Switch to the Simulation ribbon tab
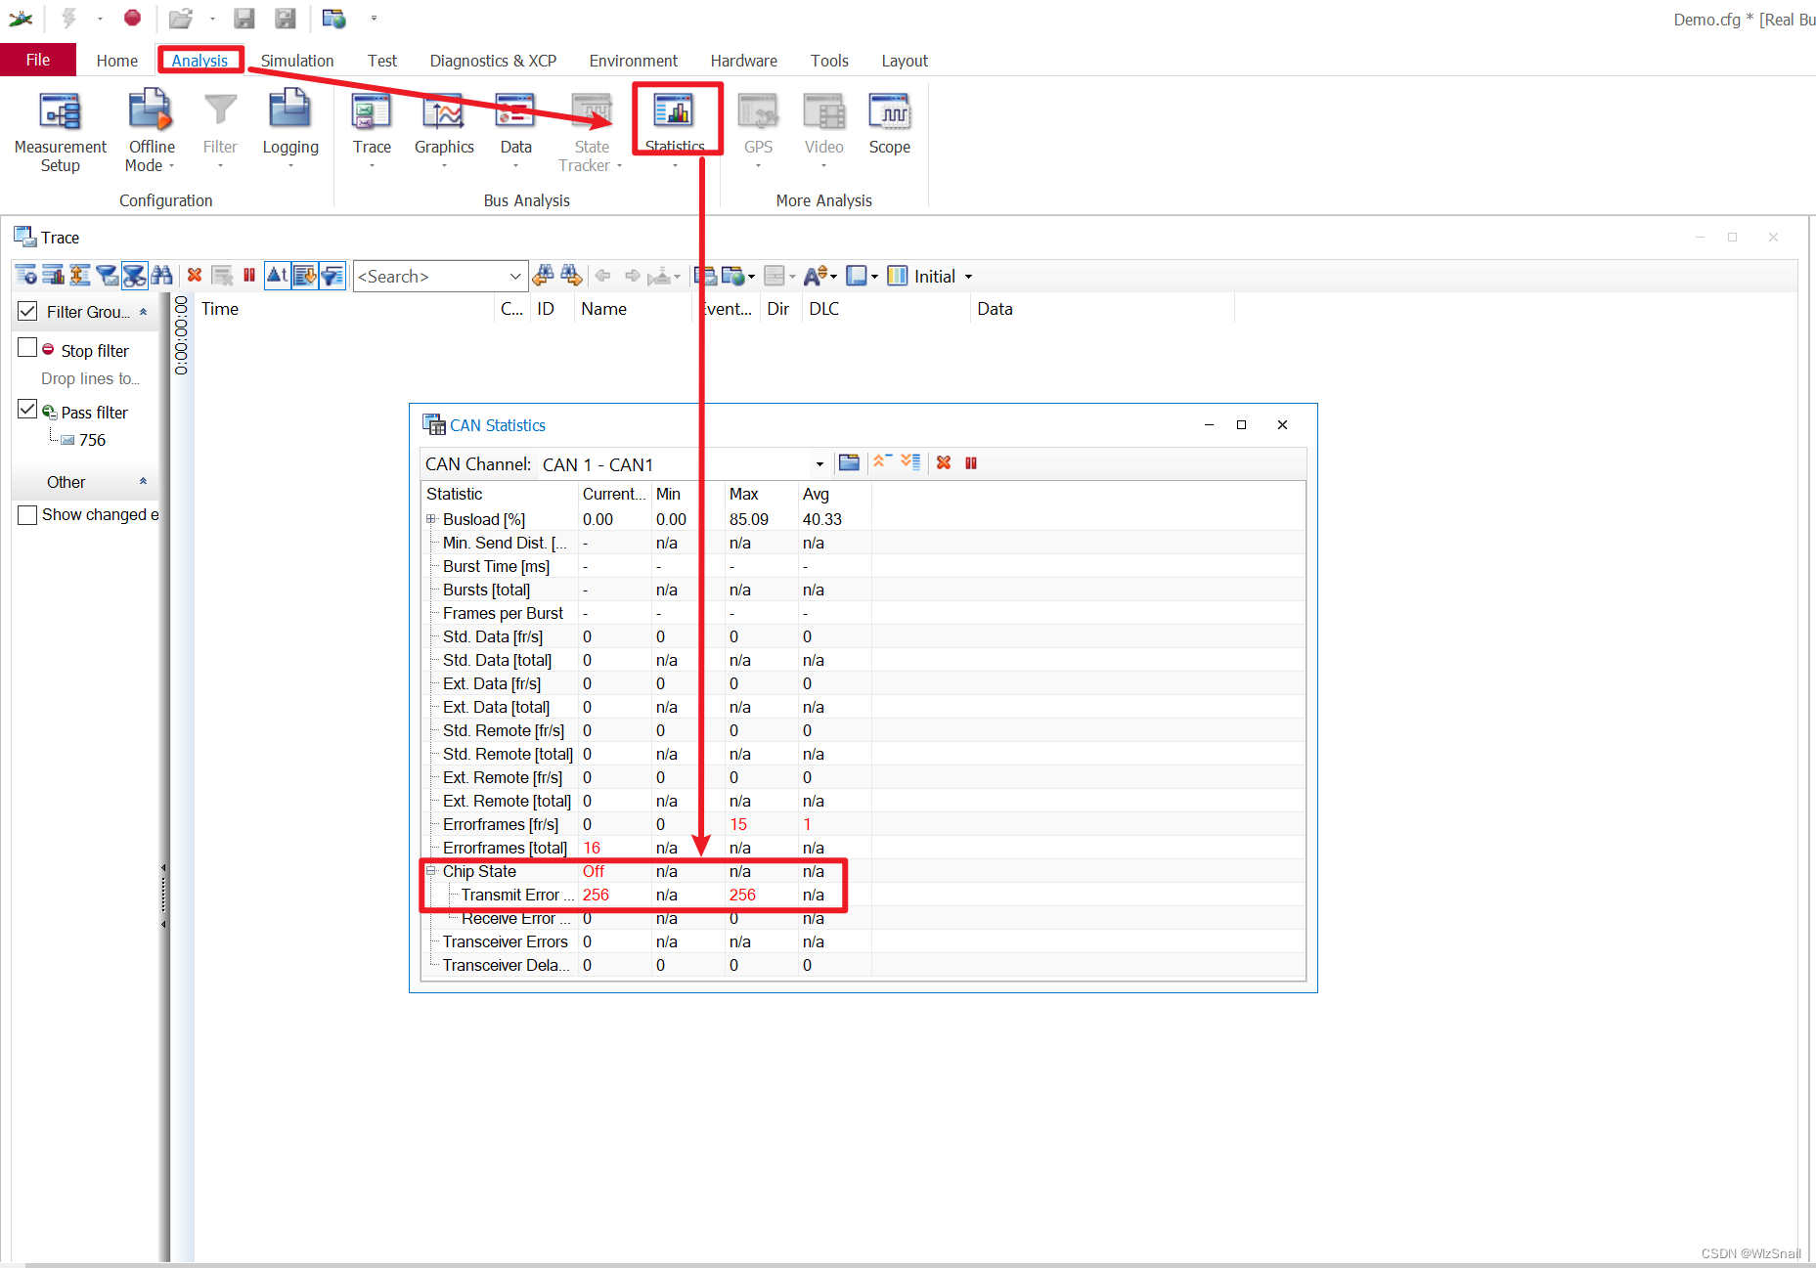 [297, 61]
